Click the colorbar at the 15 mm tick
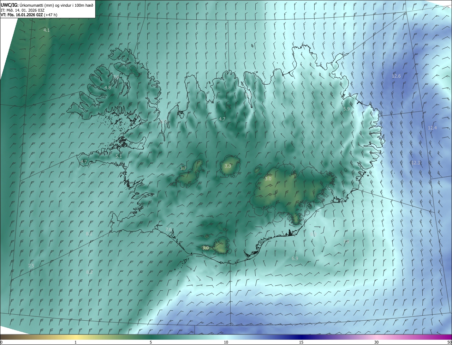 click(301, 338)
